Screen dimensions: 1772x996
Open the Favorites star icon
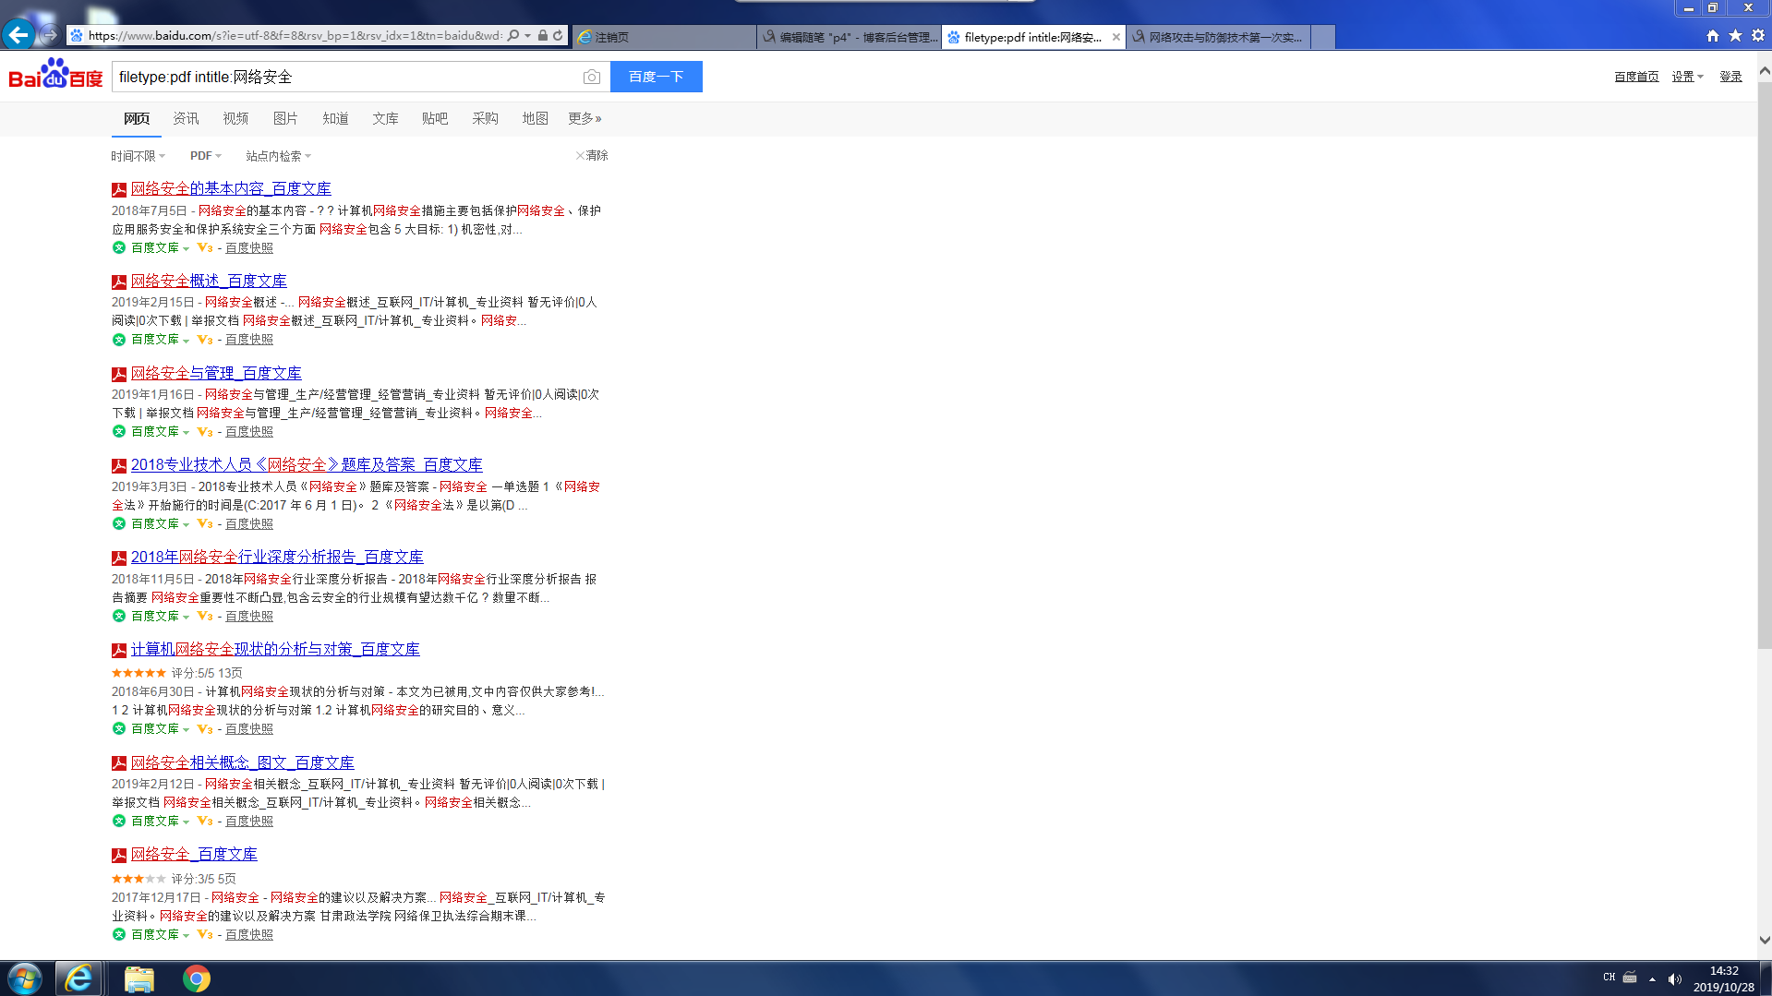pos(1735,36)
